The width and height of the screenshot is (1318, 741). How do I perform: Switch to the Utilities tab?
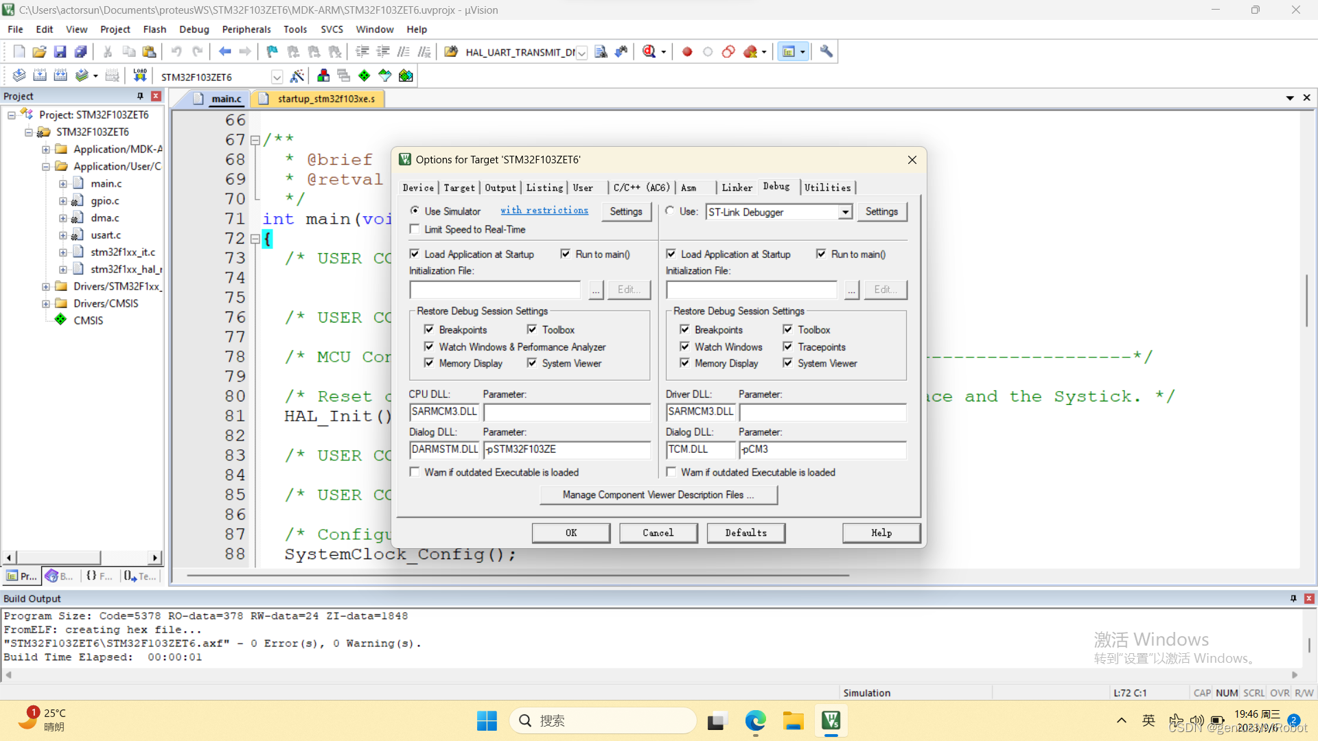click(827, 187)
